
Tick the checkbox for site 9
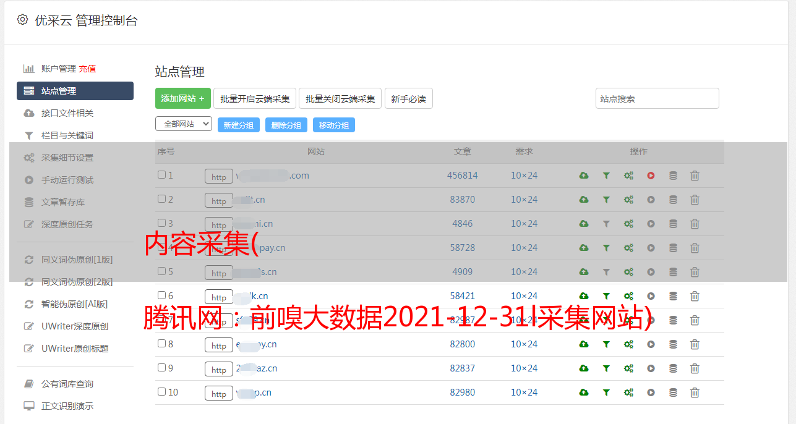[x=161, y=368]
